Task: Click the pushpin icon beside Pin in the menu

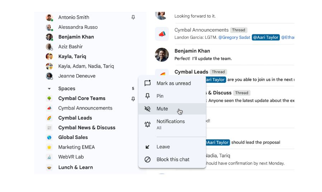Action: click(147, 96)
